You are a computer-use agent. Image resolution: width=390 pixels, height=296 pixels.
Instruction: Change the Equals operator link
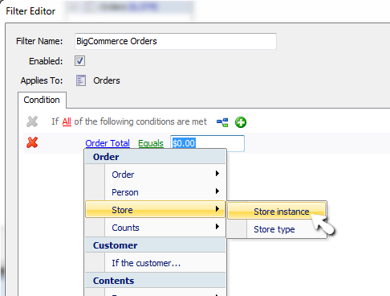tap(151, 143)
